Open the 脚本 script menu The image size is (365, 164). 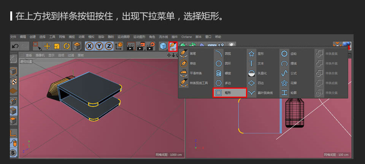198,37
